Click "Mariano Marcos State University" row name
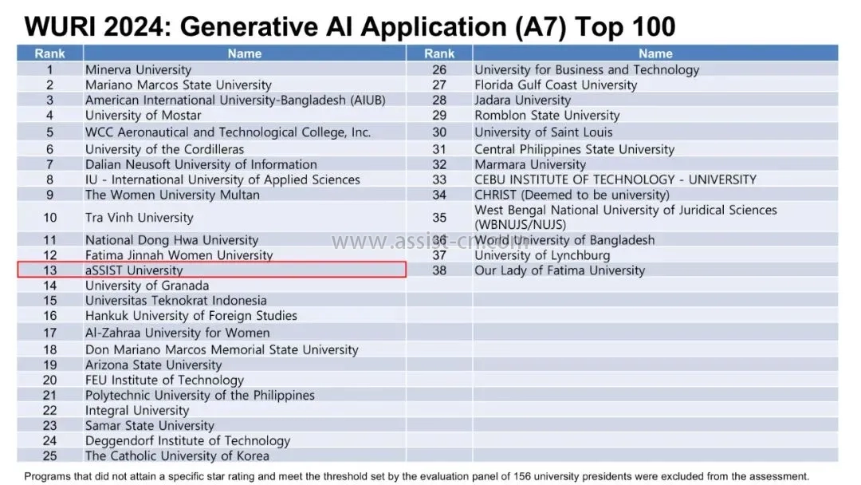The width and height of the screenshot is (861, 485). 179,85
